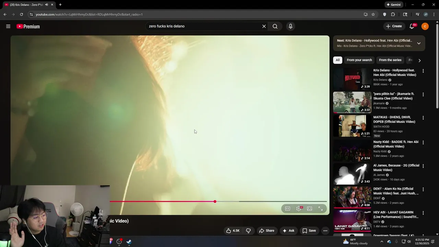439x247 pixels.
Task: Open Chrome extensions puzzle icon
Action: pos(393,14)
